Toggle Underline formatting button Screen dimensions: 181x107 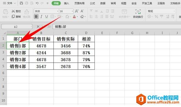[x=46, y=17]
